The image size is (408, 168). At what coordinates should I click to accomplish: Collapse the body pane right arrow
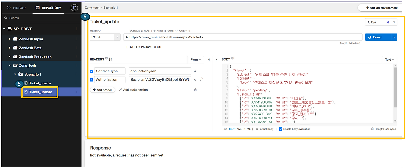pos(216,59)
